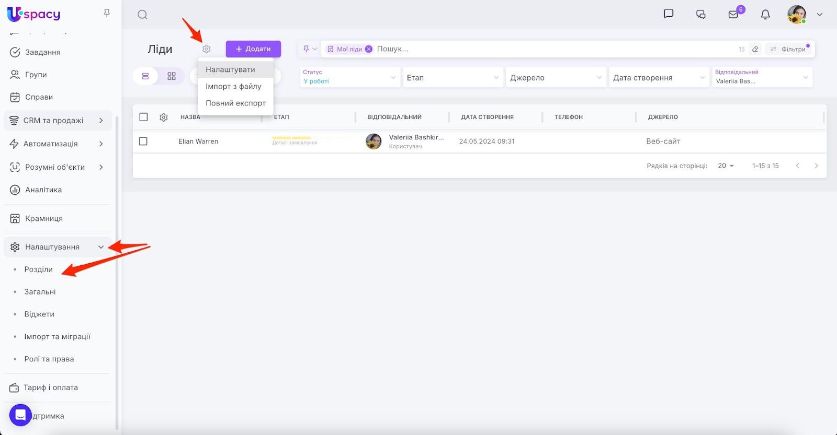837x435 pixels.
Task: Change rows per page dropdown value
Action: [726, 166]
